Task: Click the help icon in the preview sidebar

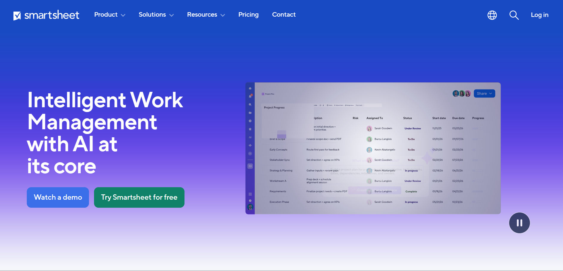Action: (250, 201)
